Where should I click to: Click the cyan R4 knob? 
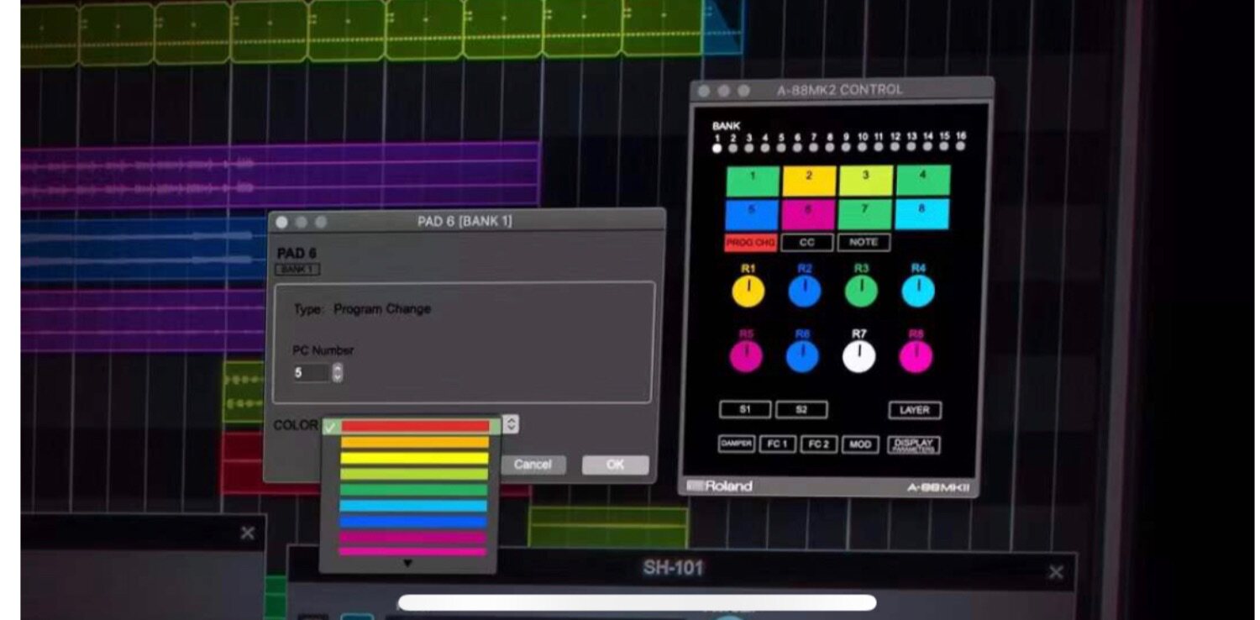click(x=918, y=290)
